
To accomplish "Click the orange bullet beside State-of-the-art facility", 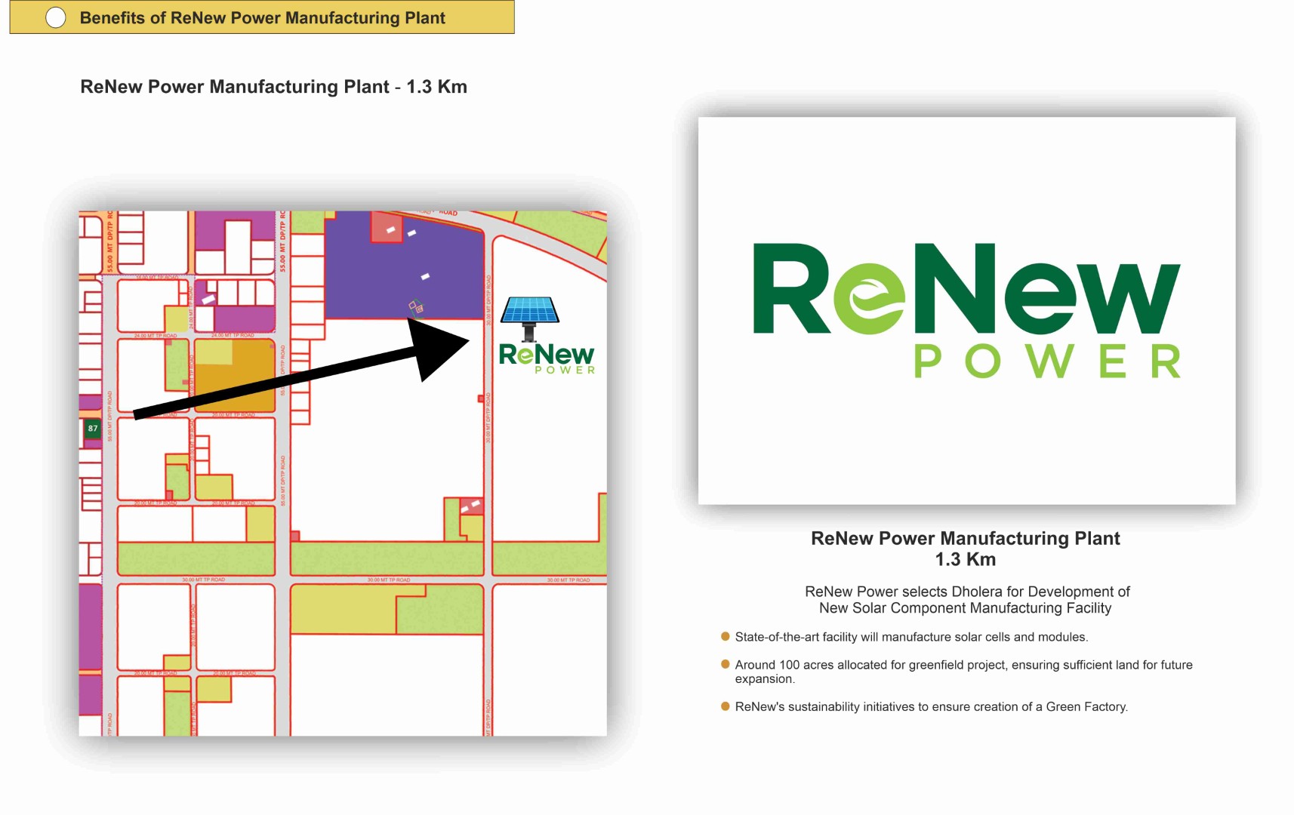I will coord(726,636).
